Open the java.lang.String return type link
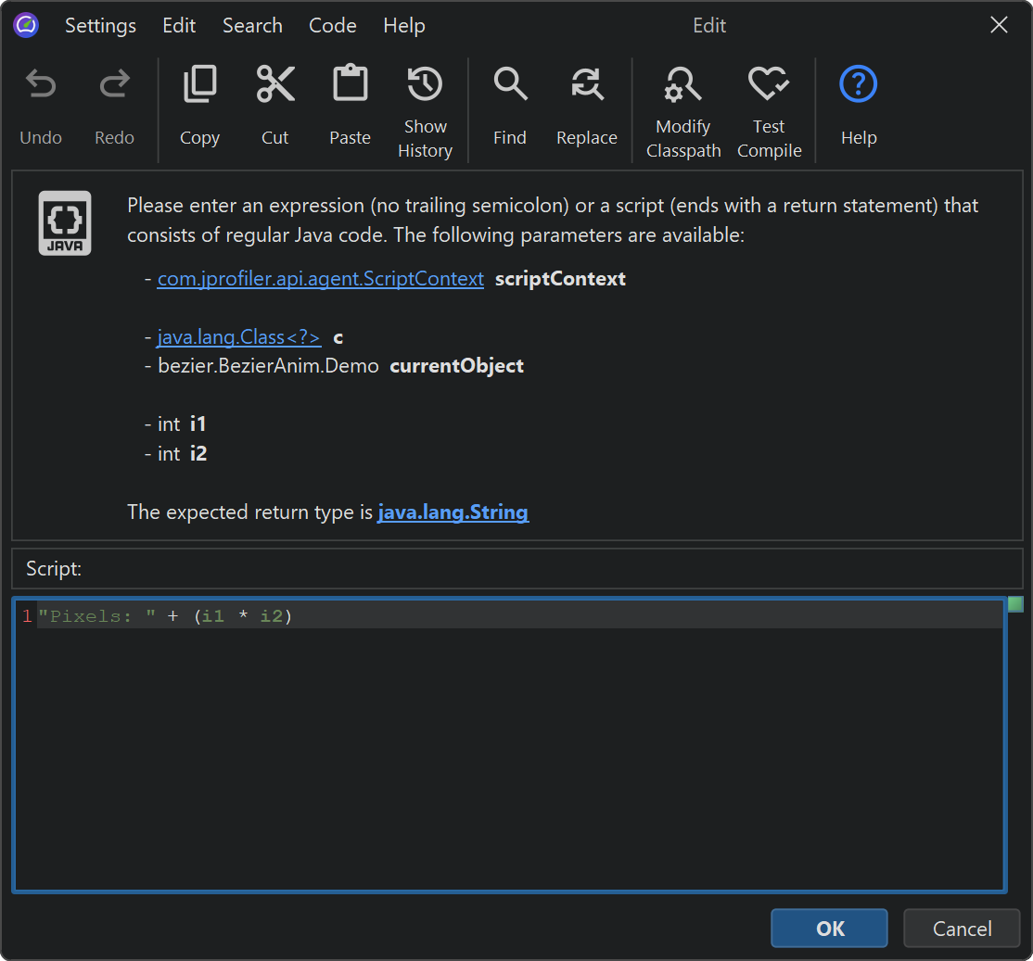 pyautogui.click(x=453, y=512)
